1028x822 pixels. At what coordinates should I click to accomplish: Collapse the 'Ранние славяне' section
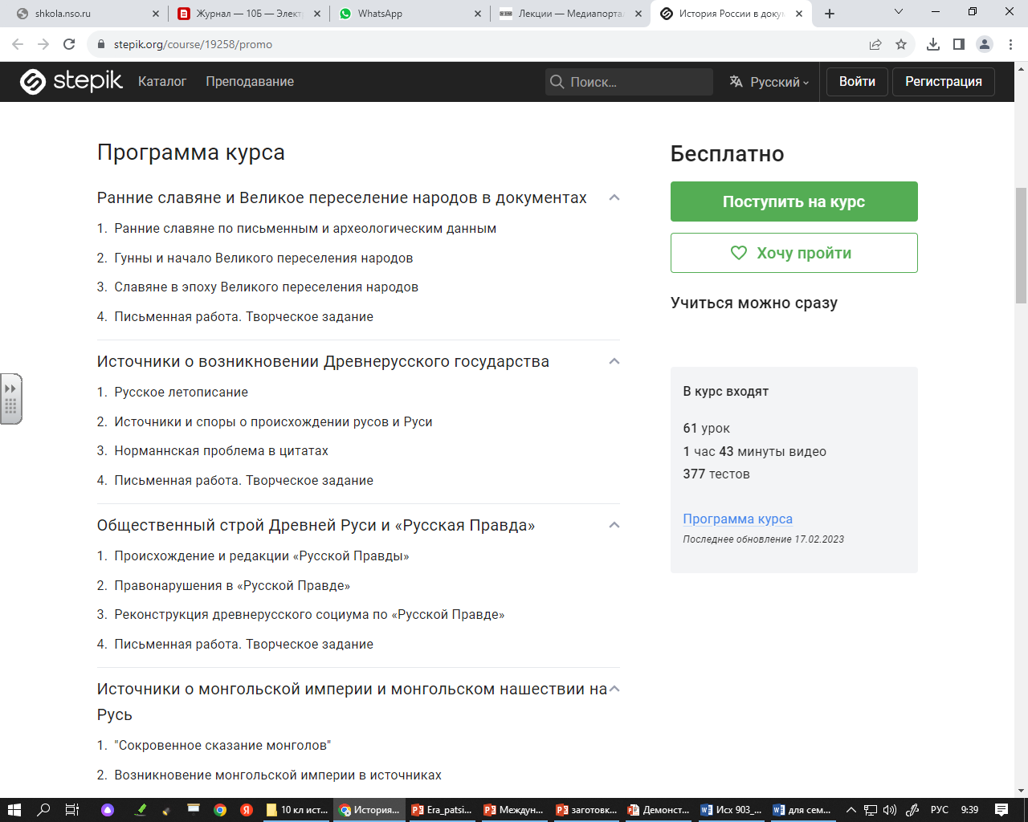pos(614,197)
